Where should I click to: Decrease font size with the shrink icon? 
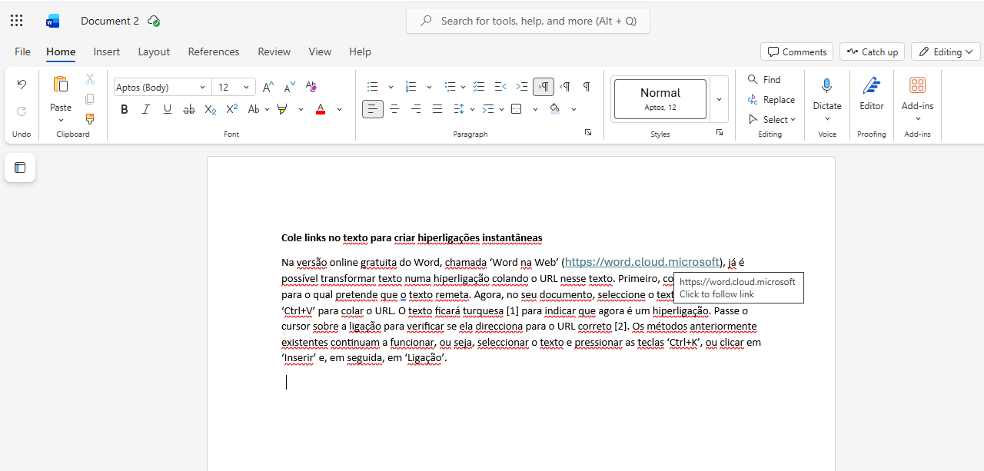point(289,87)
